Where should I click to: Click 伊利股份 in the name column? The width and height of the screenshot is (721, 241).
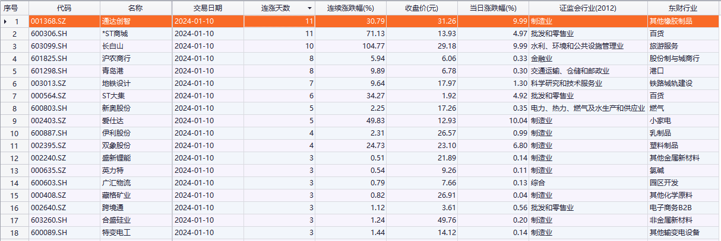116,133
